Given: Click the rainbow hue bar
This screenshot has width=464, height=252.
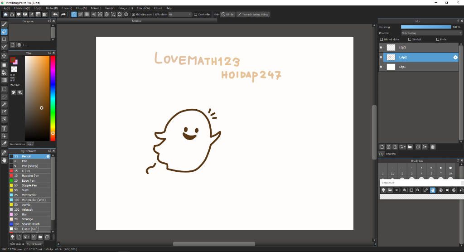Looking at the screenshot, I should (53, 98).
